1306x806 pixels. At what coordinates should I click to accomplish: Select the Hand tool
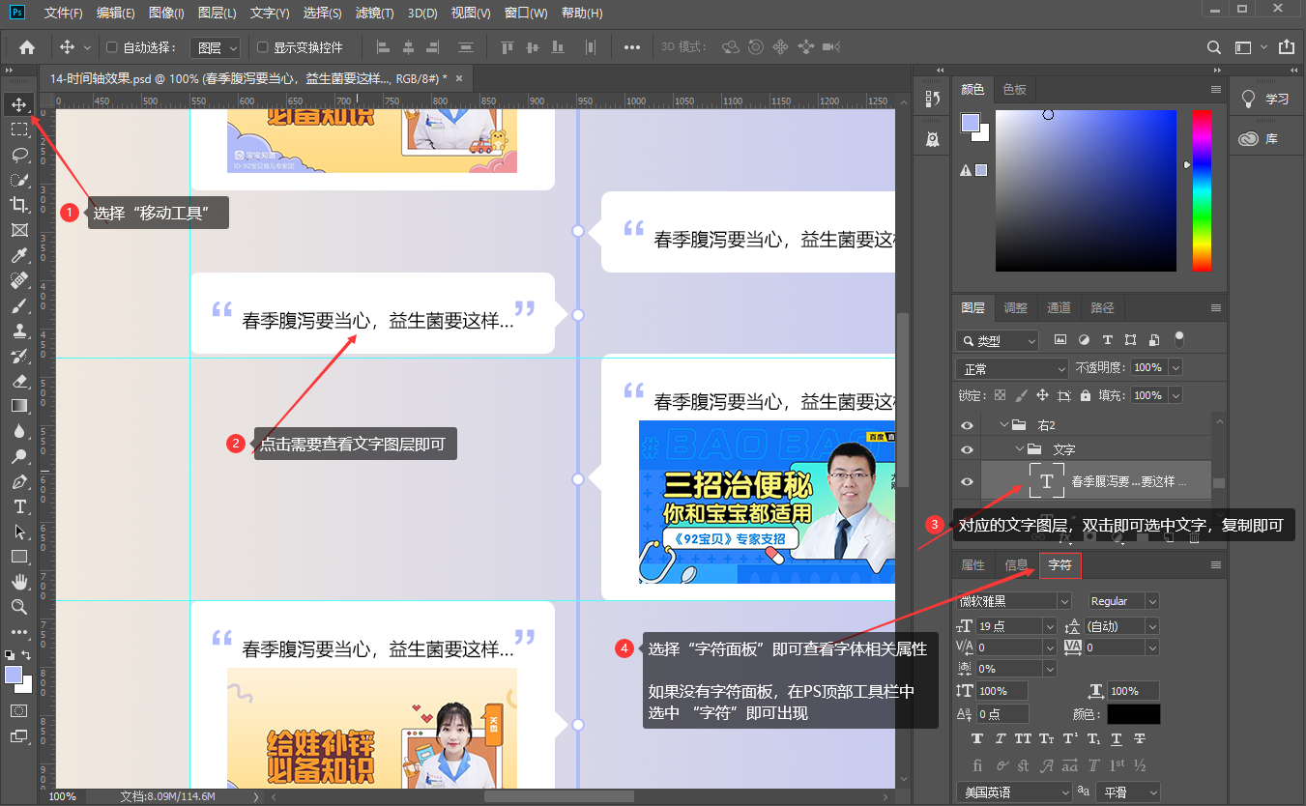19,582
